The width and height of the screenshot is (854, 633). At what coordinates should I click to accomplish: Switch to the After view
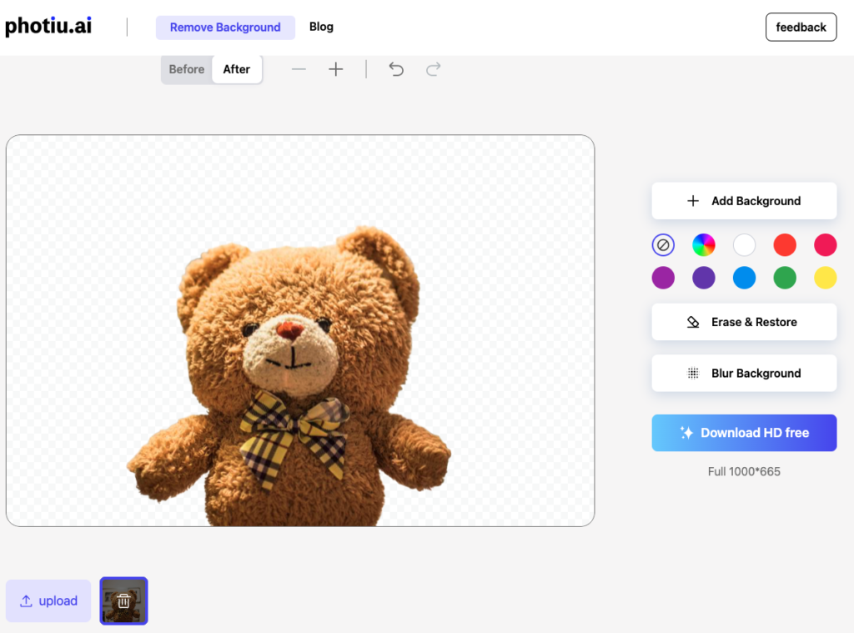coord(237,69)
